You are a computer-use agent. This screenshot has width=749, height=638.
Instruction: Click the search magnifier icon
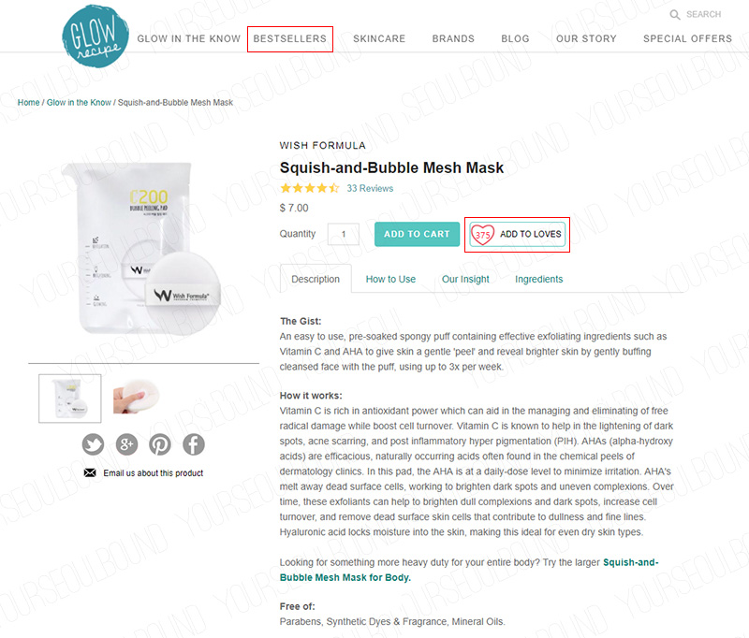coord(675,15)
